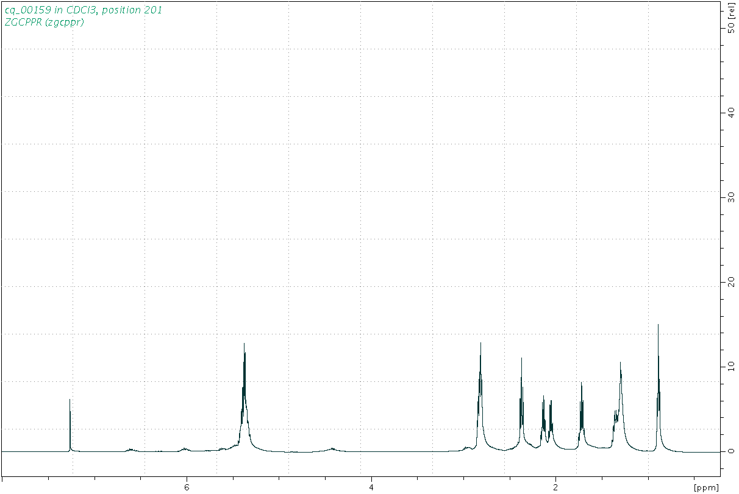The width and height of the screenshot is (739, 494).
Task: Click the tiny hump near 6.6 ppm
Action: click(x=130, y=449)
